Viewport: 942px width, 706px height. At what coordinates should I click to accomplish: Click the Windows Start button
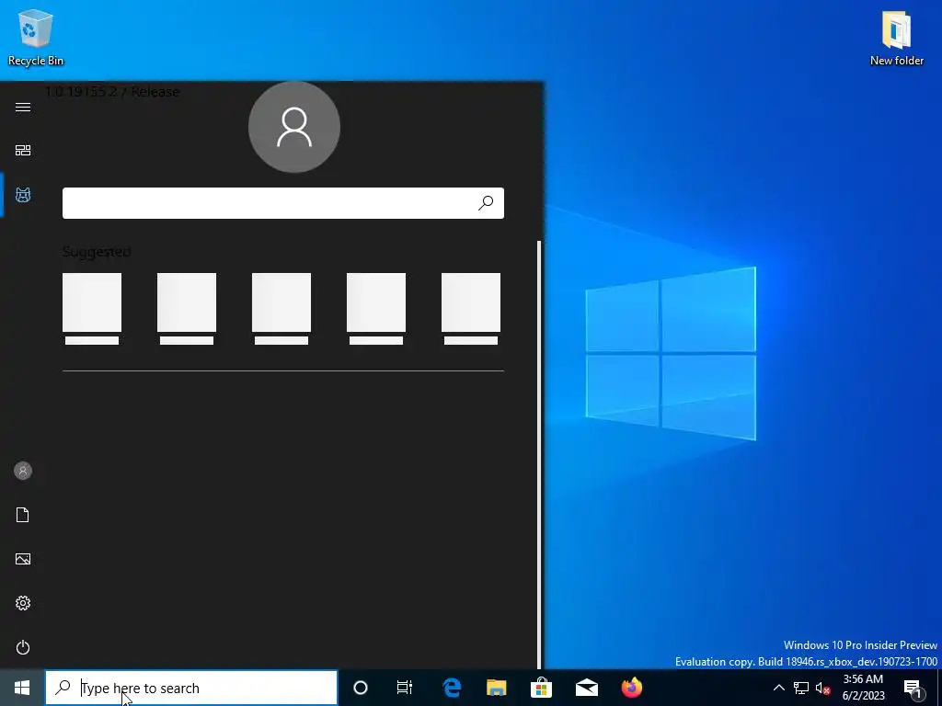click(22, 688)
